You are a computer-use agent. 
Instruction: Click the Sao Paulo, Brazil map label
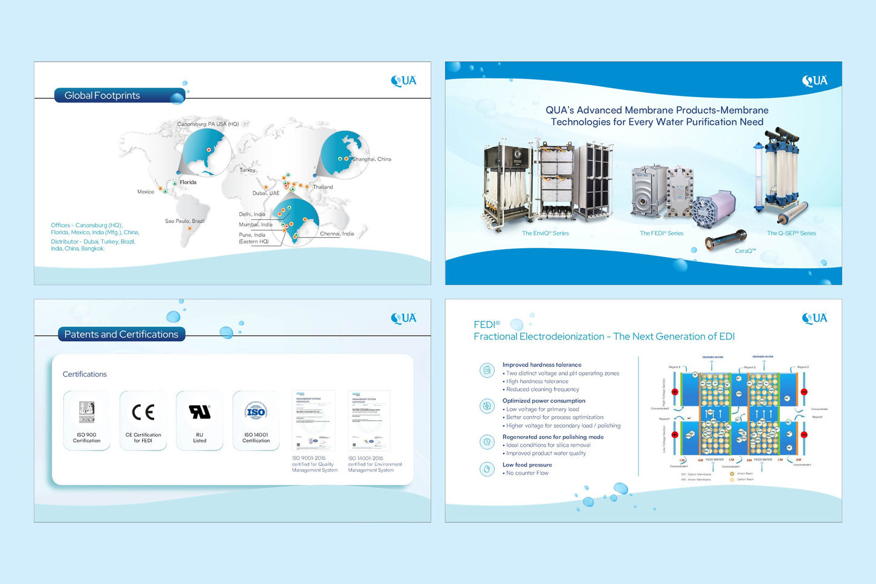(x=185, y=221)
